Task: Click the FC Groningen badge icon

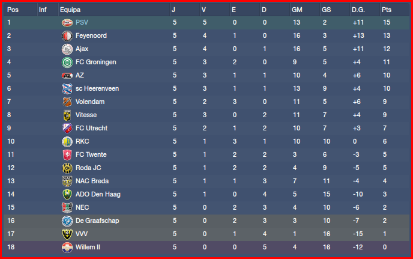Action: (x=67, y=62)
